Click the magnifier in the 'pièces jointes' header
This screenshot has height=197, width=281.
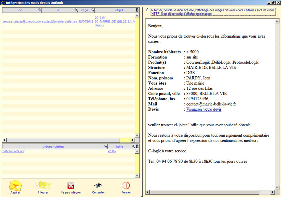point(106,146)
